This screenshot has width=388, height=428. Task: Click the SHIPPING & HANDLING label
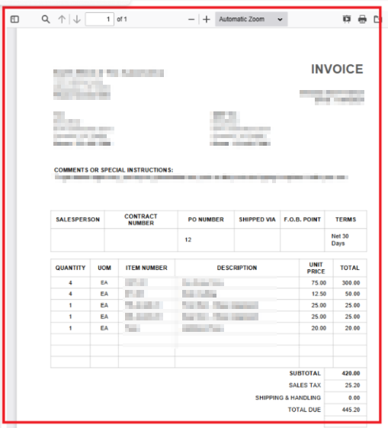click(x=288, y=397)
